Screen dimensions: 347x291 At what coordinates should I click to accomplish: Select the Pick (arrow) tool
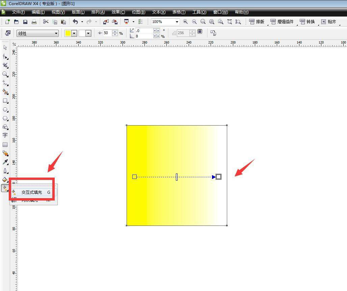tap(5, 48)
